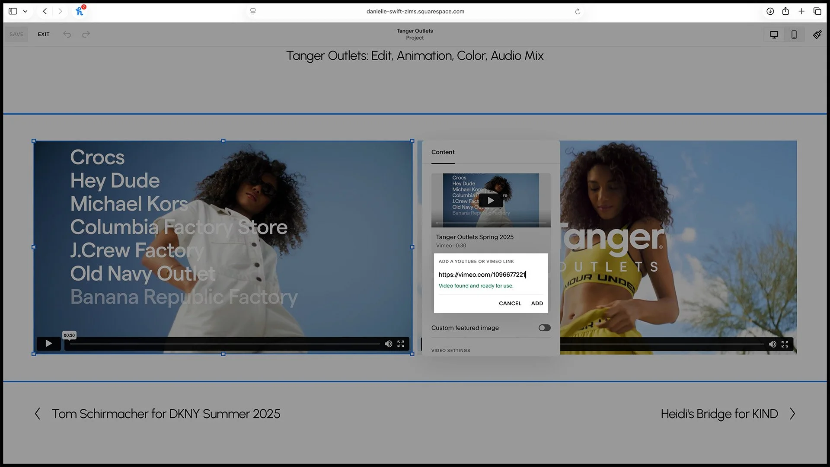Image resolution: width=830 pixels, height=467 pixels.
Task: Select the Content tab in panel
Action: click(443, 152)
